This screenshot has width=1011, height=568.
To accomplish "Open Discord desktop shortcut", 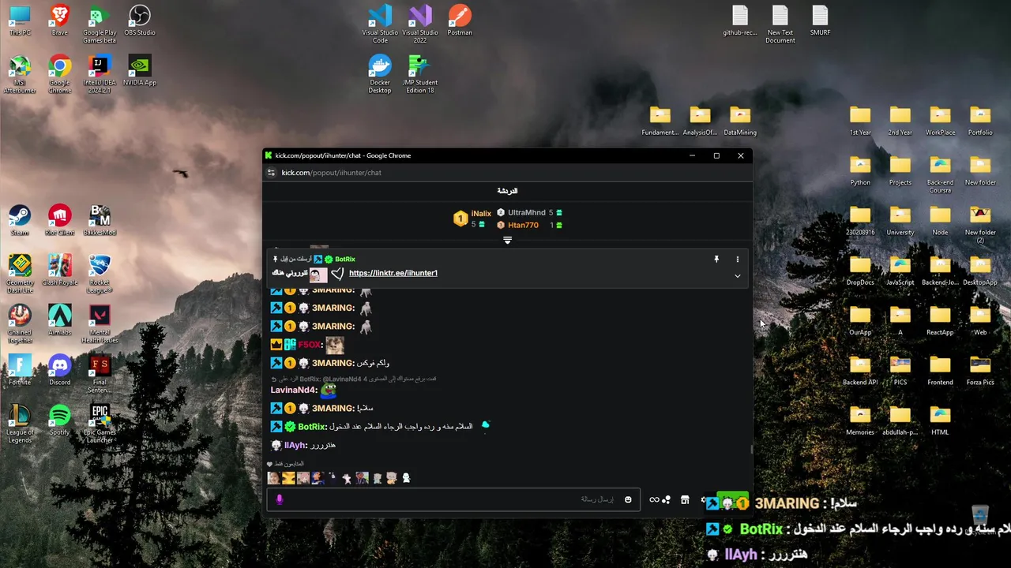I will coord(59,370).
